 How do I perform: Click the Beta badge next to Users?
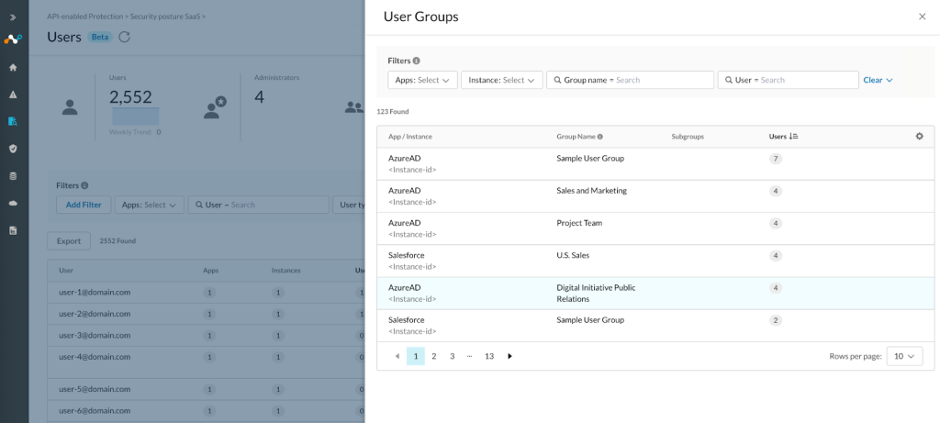(100, 37)
